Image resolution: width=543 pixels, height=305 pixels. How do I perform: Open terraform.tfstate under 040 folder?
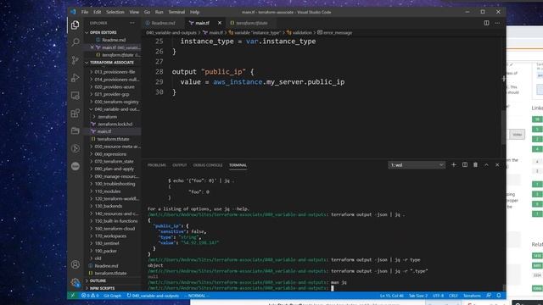point(113,139)
